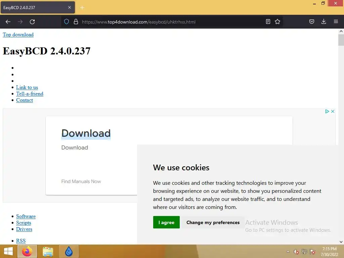Go back to the previous page
Image resolution: width=344 pixels, height=258 pixels.
point(8,22)
